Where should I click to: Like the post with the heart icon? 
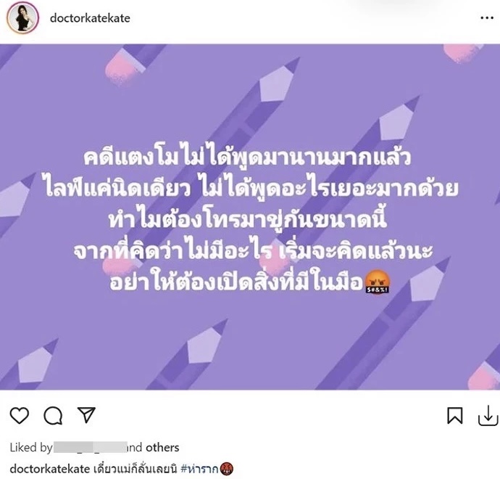pyautogui.click(x=20, y=415)
